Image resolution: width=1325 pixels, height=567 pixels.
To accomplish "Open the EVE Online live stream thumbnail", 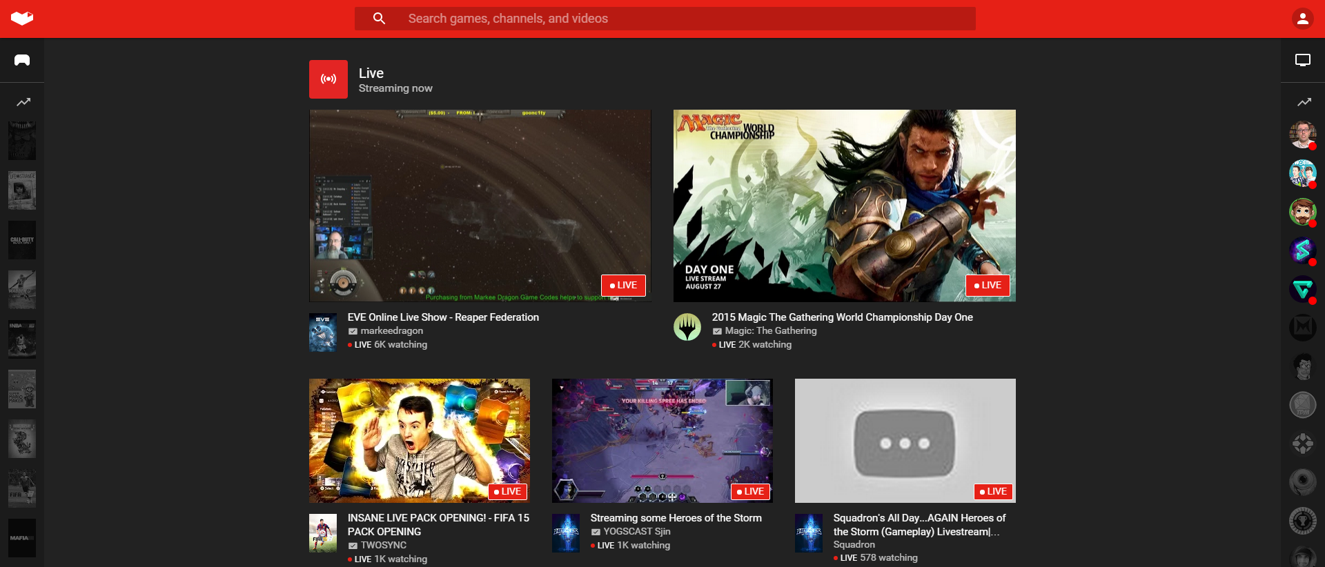I will pyautogui.click(x=480, y=206).
